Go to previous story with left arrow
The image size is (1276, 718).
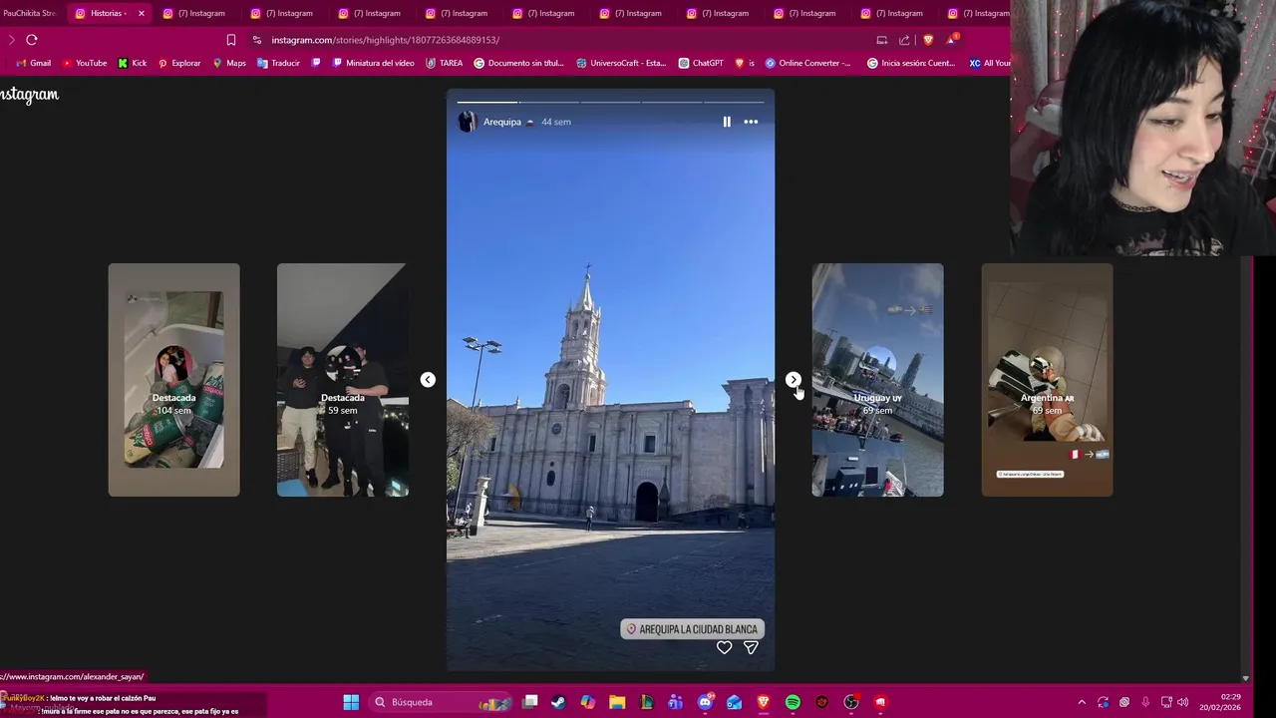tap(428, 380)
